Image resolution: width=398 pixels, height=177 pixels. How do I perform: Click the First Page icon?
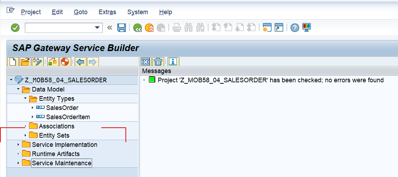coord(216,27)
